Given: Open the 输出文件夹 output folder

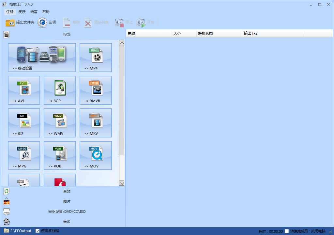Looking at the screenshot, I should pos(20,22).
